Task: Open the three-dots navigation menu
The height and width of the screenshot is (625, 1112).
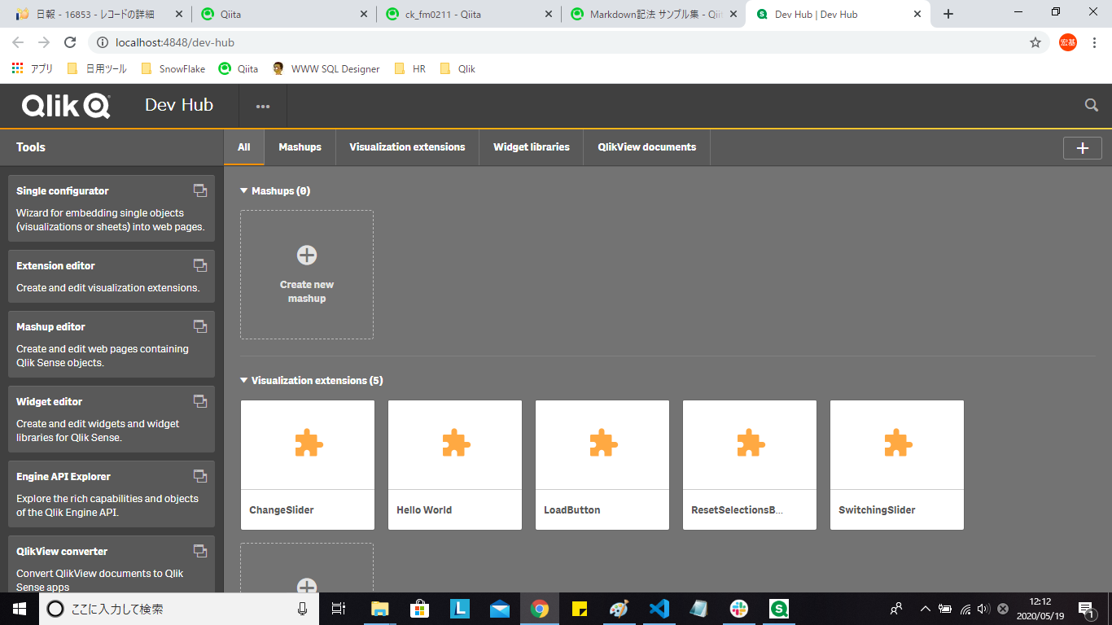Action: click(x=262, y=106)
